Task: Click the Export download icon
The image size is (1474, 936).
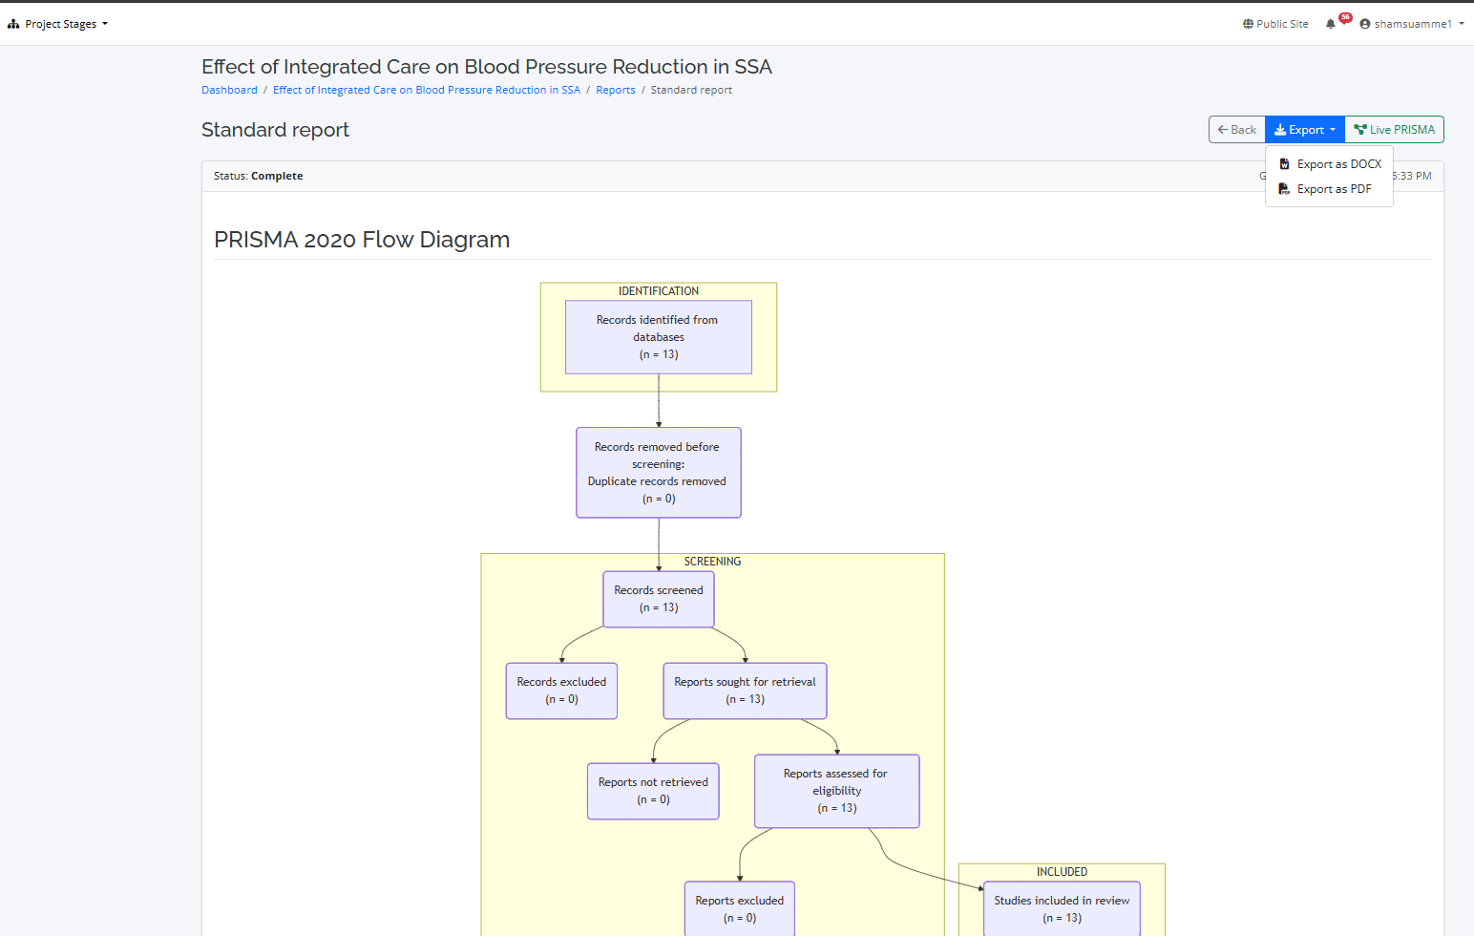Action: pos(1280,130)
